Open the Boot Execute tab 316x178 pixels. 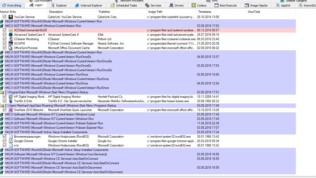pyautogui.click(x=226, y=5)
